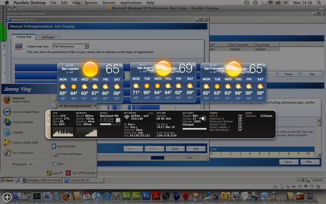Launch iTunes from the Dock

(96, 196)
